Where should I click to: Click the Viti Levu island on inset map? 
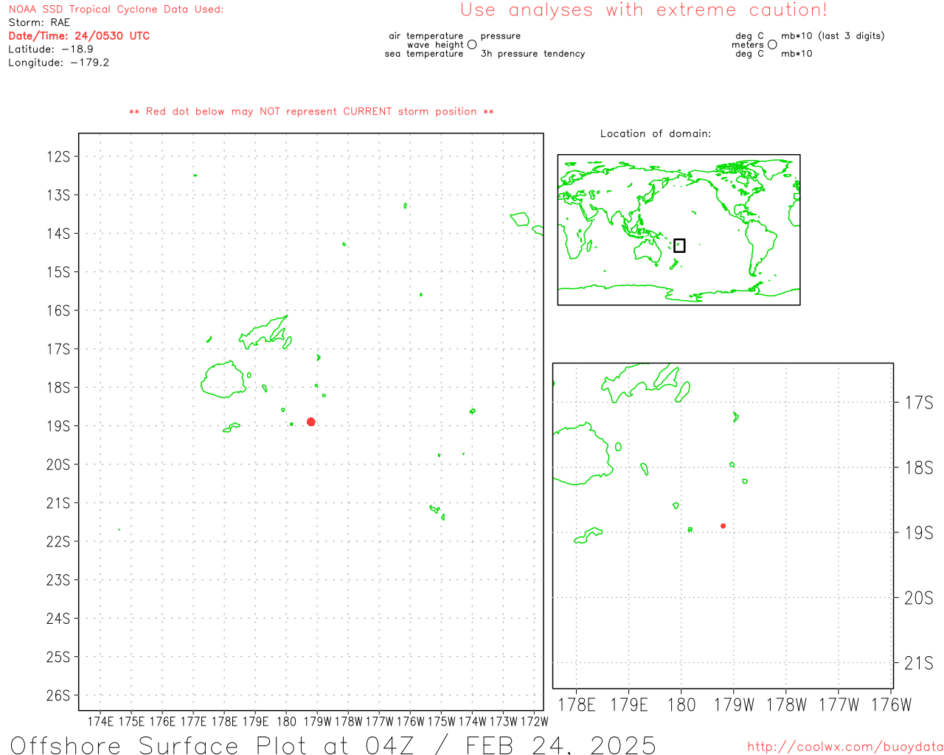[584, 453]
